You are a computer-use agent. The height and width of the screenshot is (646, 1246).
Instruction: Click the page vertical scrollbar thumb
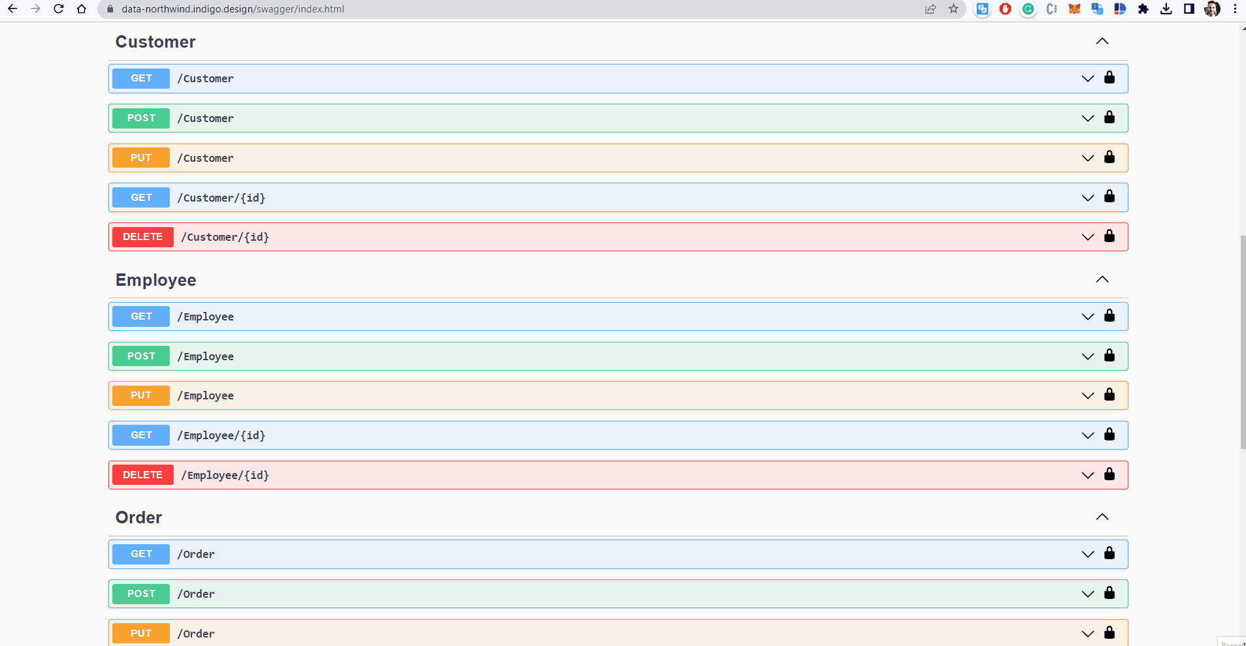coord(1242,342)
